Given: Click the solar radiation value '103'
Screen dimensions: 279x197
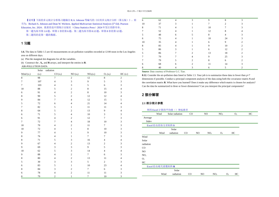Looking at the screenshot, I should coord(40,85).
